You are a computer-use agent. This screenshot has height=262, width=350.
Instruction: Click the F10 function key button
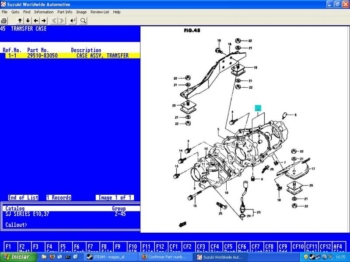[134, 247]
